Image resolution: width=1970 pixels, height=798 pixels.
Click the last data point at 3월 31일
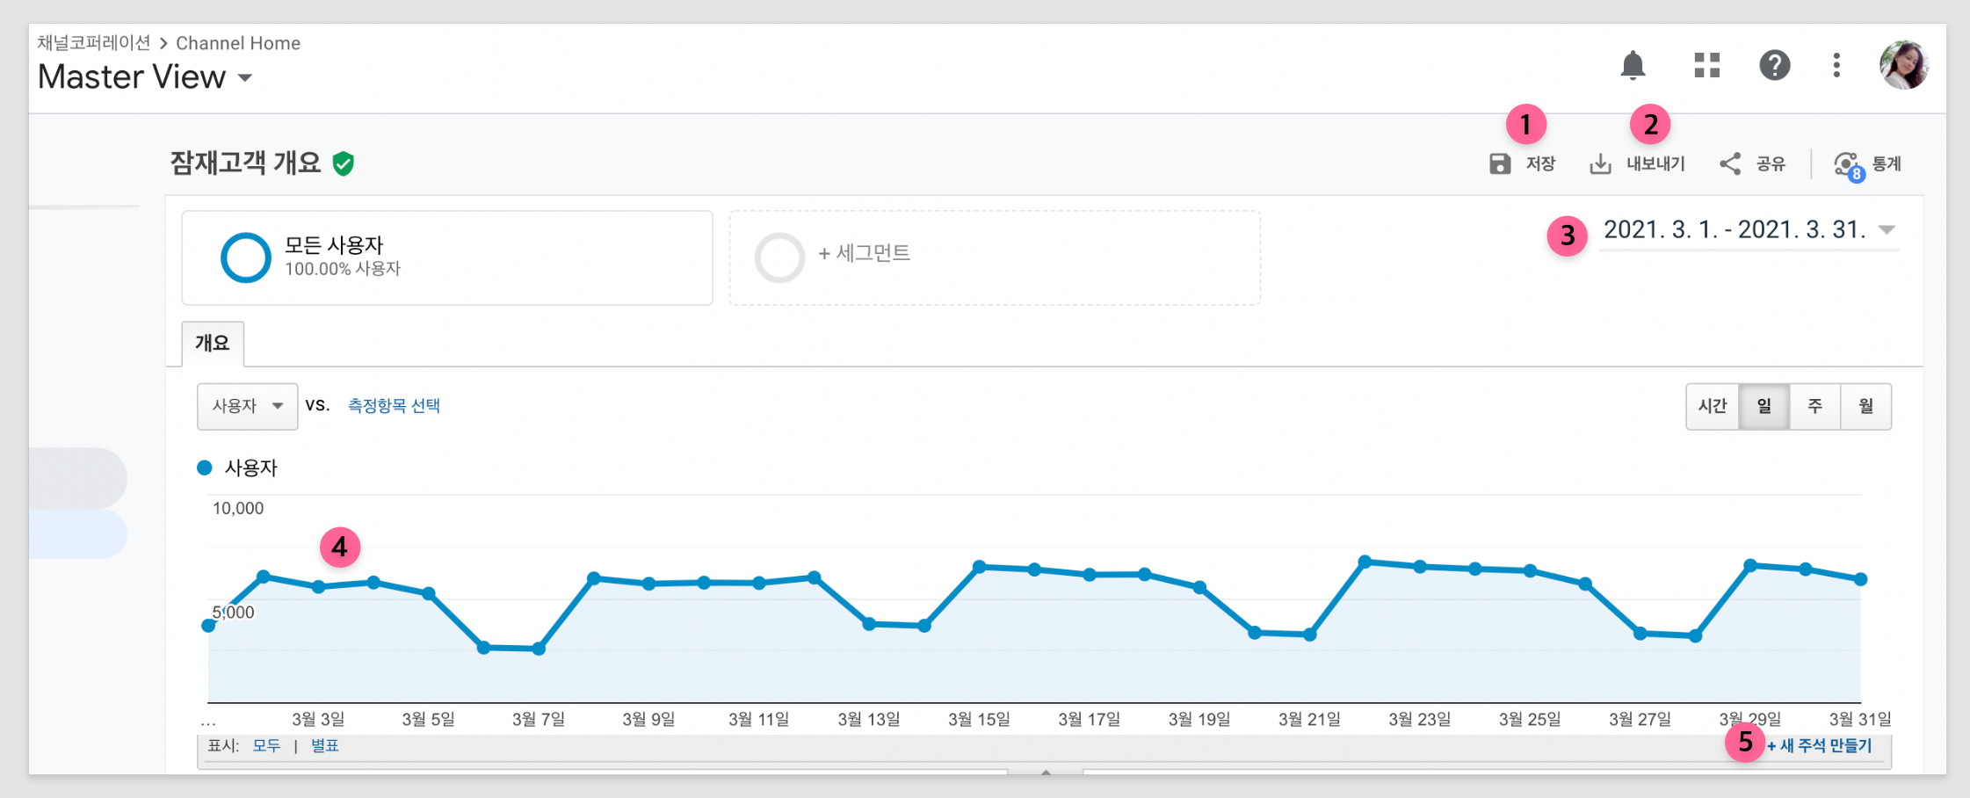(1860, 579)
